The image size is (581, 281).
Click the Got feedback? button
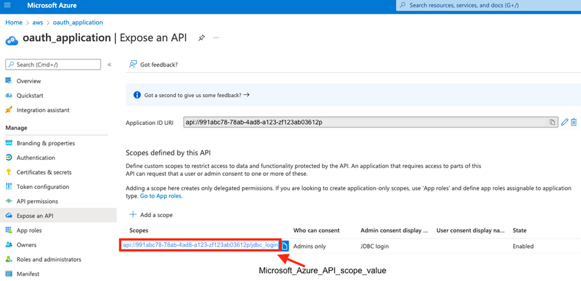pyautogui.click(x=153, y=65)
